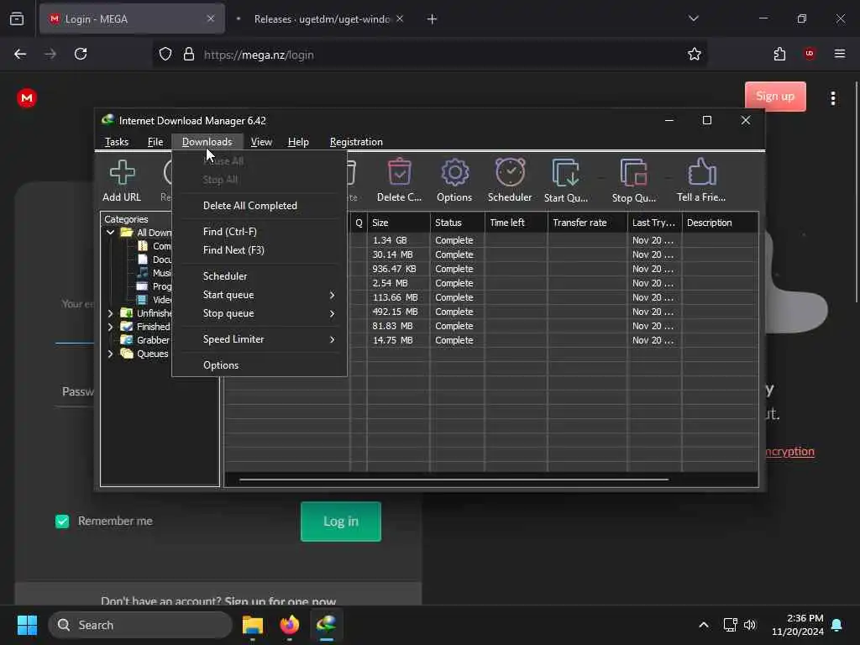Click the green Log in button
The width and height of the screenshot is (860, 645).
tap(341, 522)
